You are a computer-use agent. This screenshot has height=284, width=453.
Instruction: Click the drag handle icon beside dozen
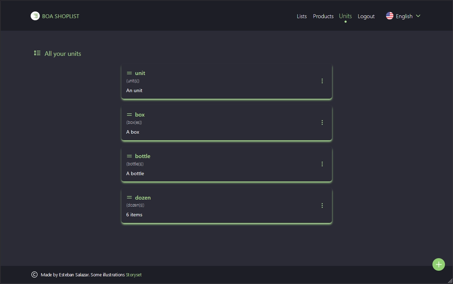pyautogui.click(x=129, y=198)
